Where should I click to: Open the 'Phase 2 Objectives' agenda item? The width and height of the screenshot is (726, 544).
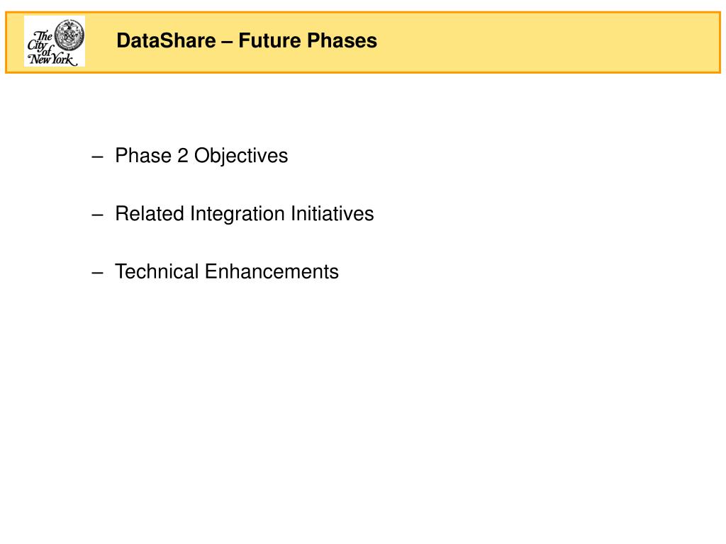click(201, 156)
